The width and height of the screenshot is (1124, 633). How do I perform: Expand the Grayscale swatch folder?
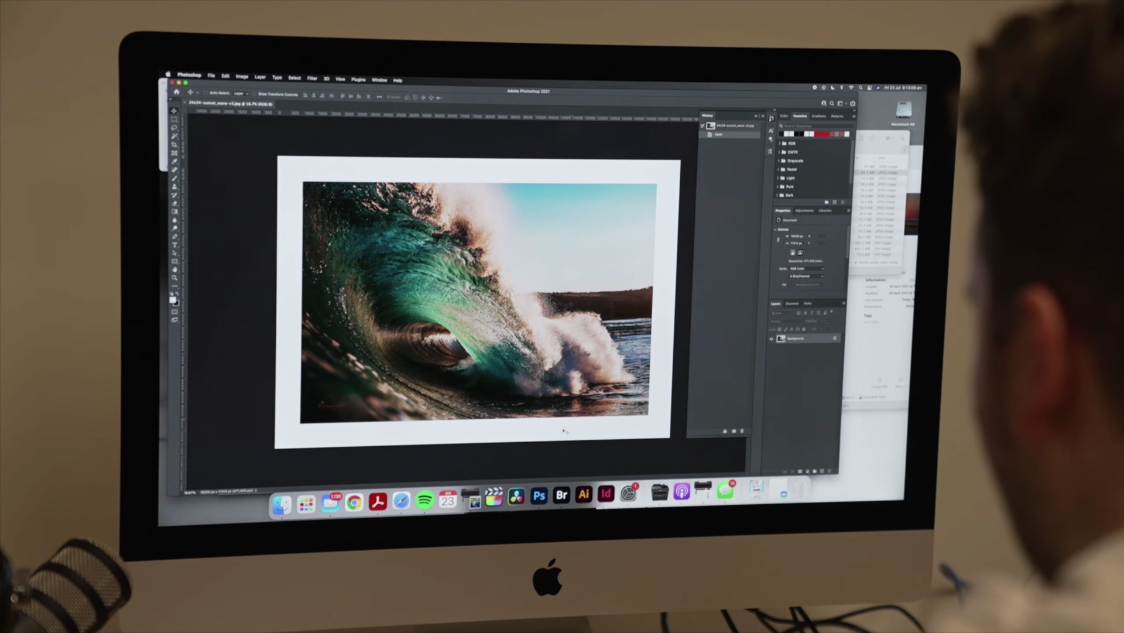779,160
